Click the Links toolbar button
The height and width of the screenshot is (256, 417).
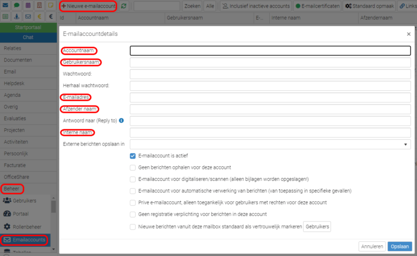coord(408,6)
